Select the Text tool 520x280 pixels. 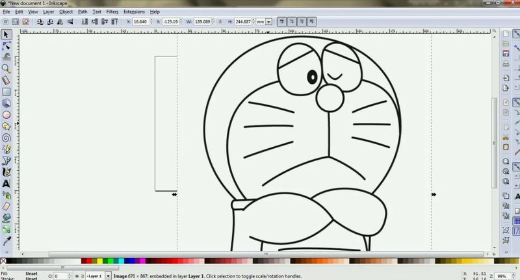(6, 184)
